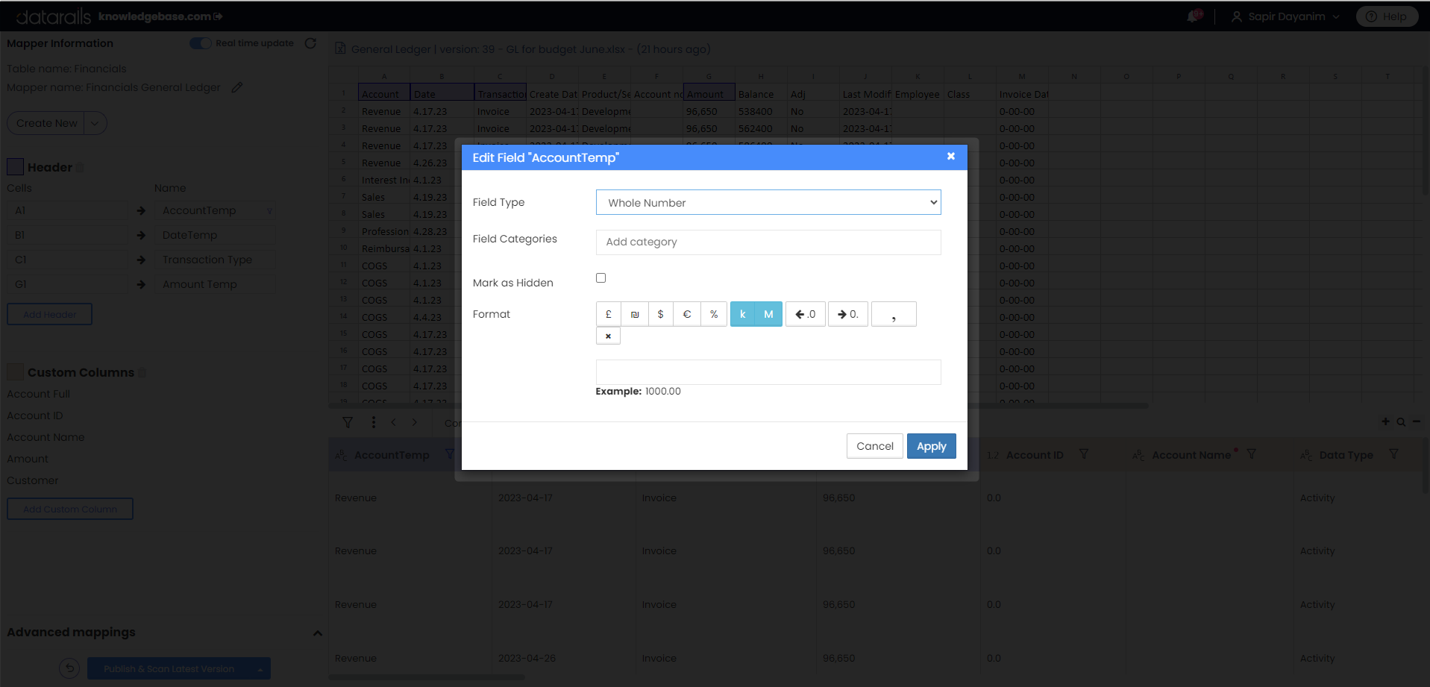
Task: Zoom out preview with minus icon
Action: pyautogui.click(x=1417, y=421)
